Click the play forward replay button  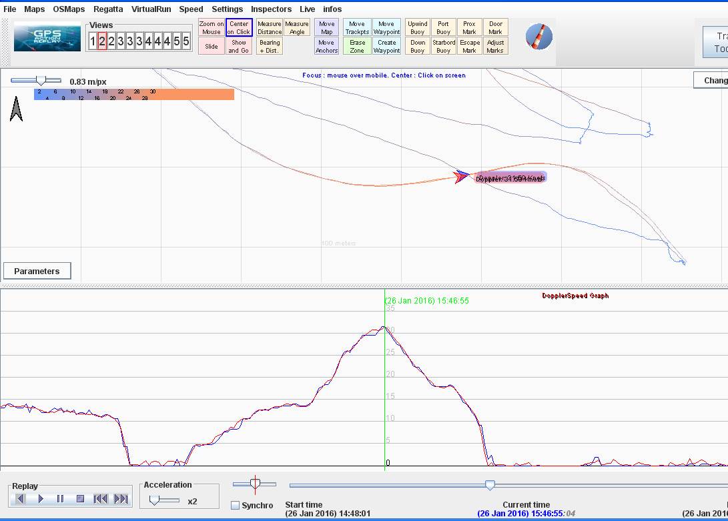(41, 498)
